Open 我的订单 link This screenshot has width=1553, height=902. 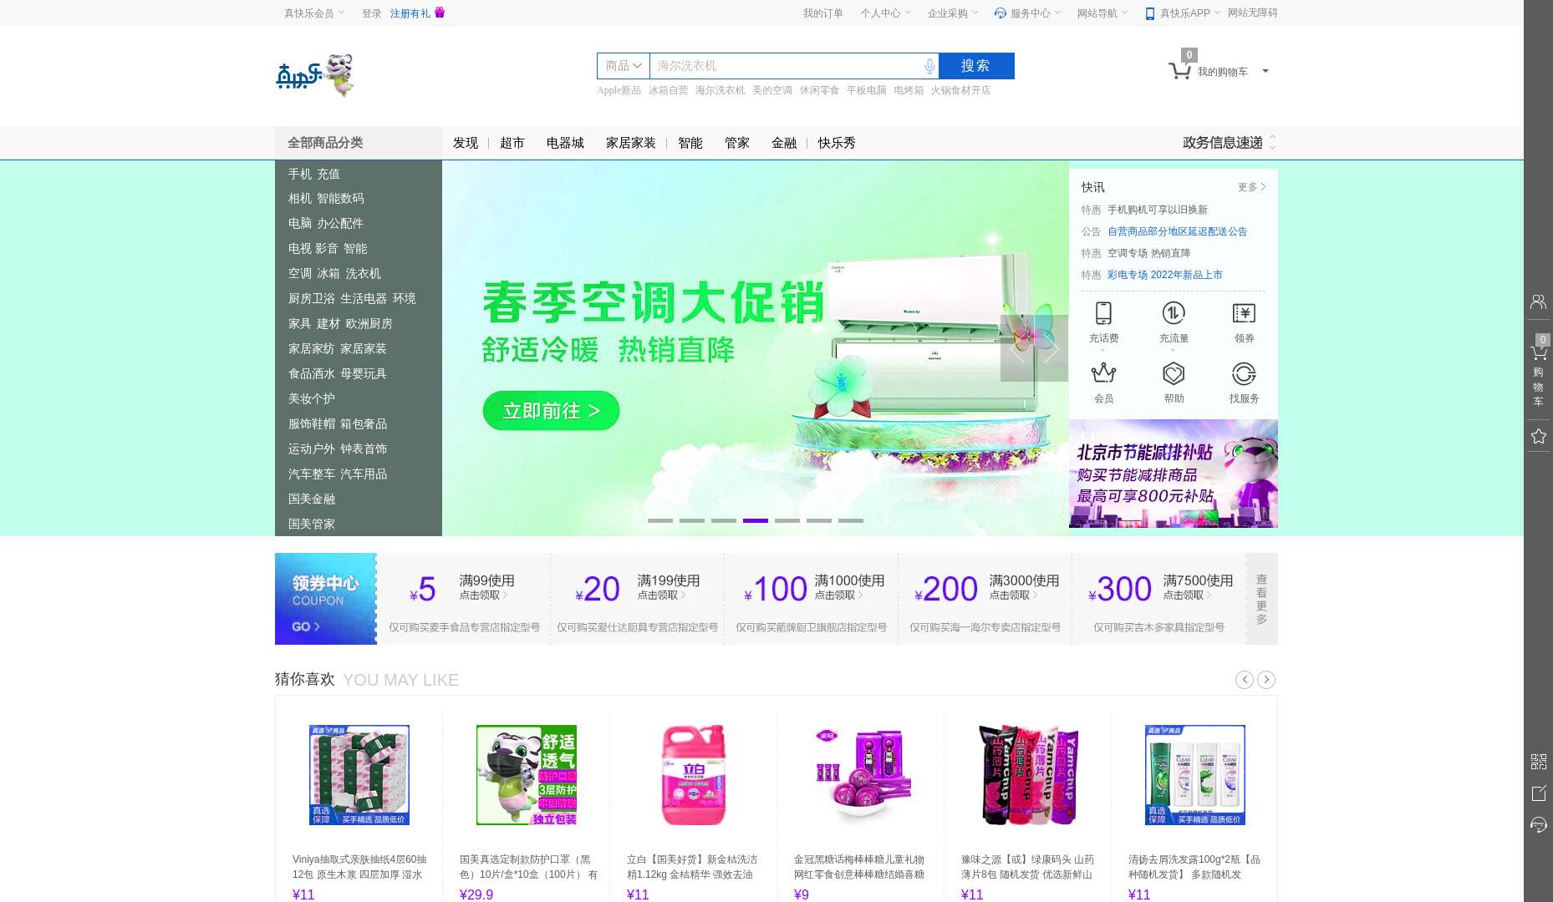pyautogui.click(x=823, y=13)
